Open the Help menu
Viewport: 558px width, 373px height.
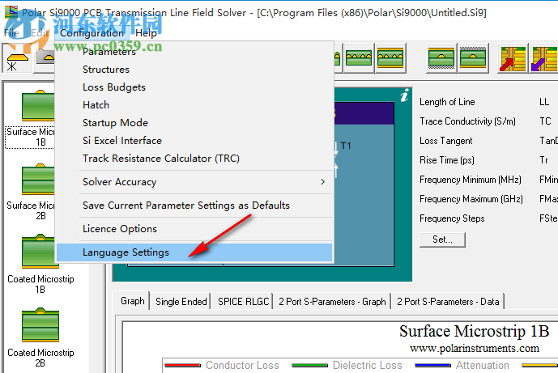click(146, 33)
